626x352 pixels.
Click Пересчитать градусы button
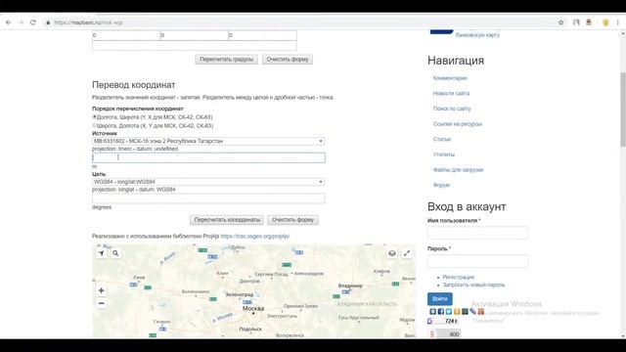click(x=226, y=59)
